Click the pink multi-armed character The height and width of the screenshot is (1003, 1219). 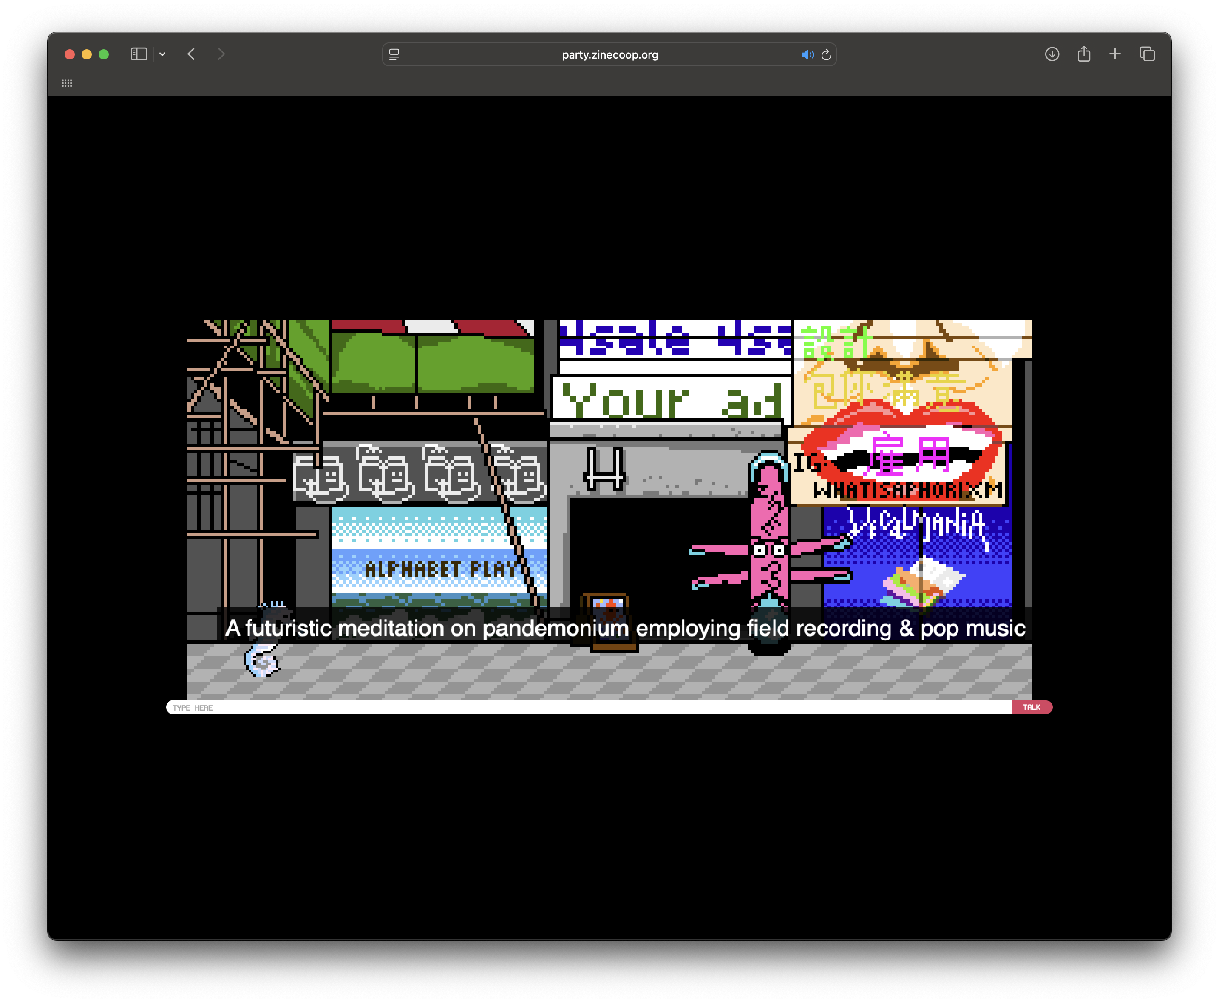point(769,549)
